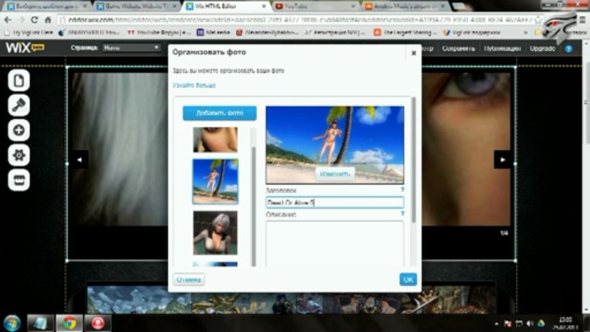Go to Chrome home page icon
The image size is (590, 332).
click(48, 20)
